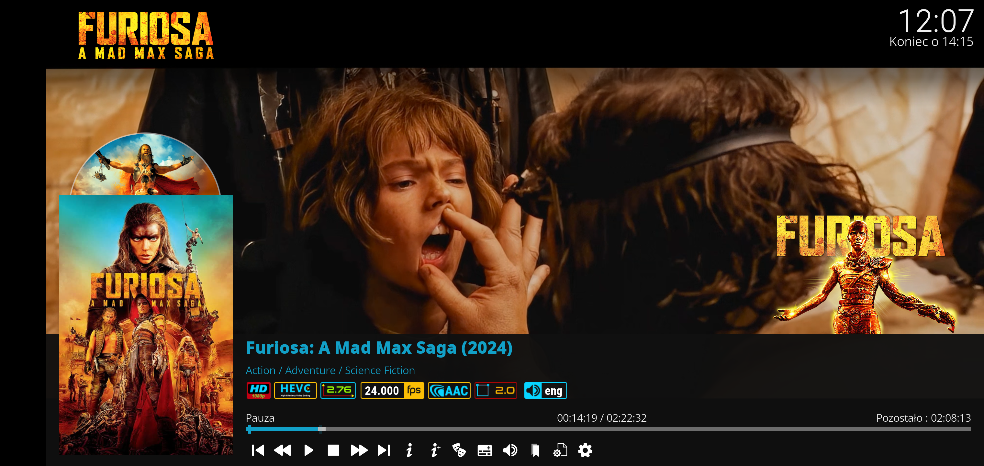Open the movie info icon
This screenshot has height=466, width=984.
[409, 450]
